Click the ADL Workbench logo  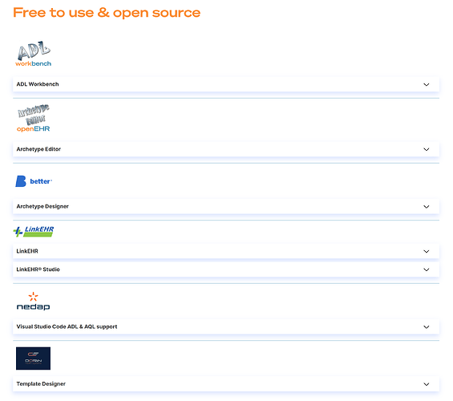(33, 54)
